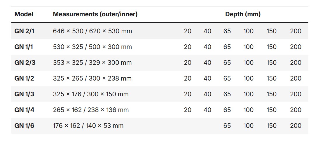
Task: Click the GN 1/4 model label
Action: pyautogui.click(x=25, y=110)
